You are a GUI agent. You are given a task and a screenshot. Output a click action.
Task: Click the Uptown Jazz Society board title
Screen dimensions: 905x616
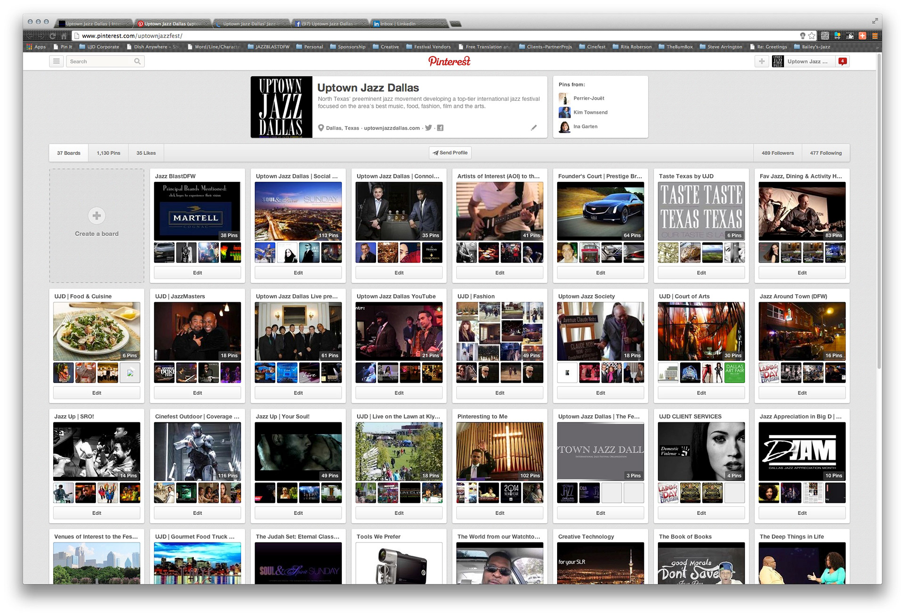(586, 296)
